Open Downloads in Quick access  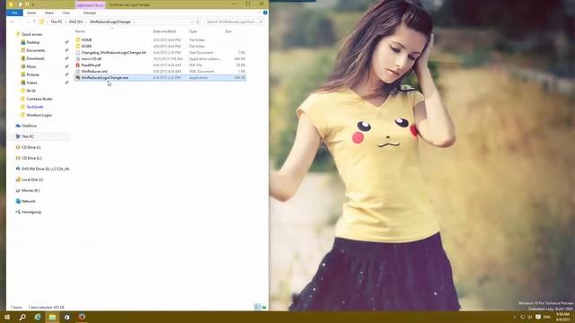click(35, 58)
